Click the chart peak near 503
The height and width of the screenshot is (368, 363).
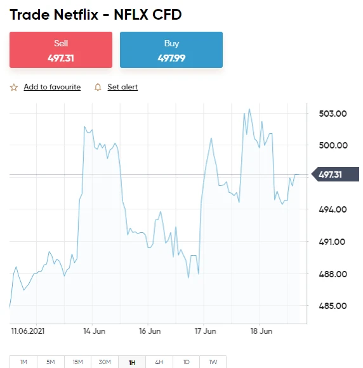click(x=249, y=109)
